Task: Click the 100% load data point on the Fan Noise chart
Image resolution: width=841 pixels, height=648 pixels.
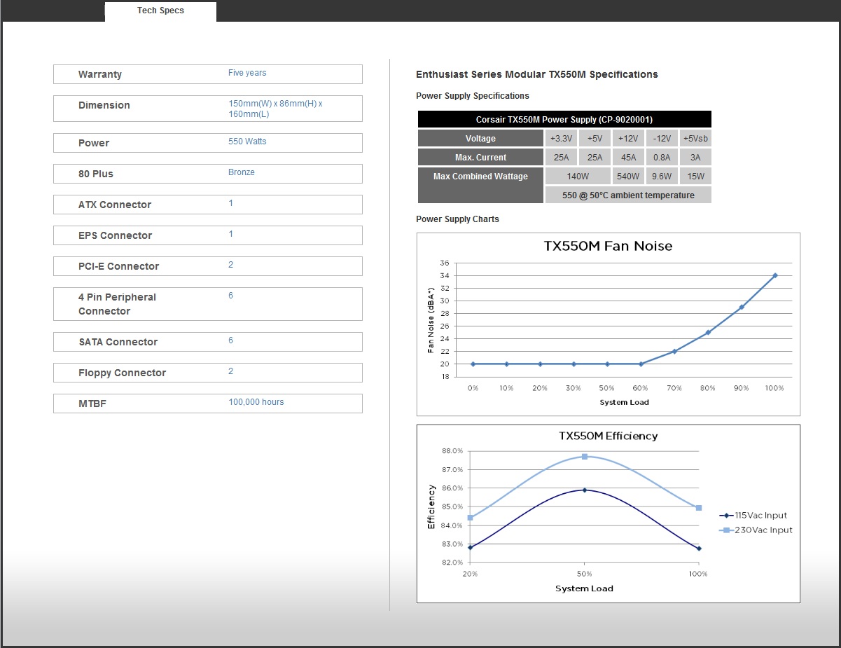Action: pyautogui.click(x=774, y=275)
